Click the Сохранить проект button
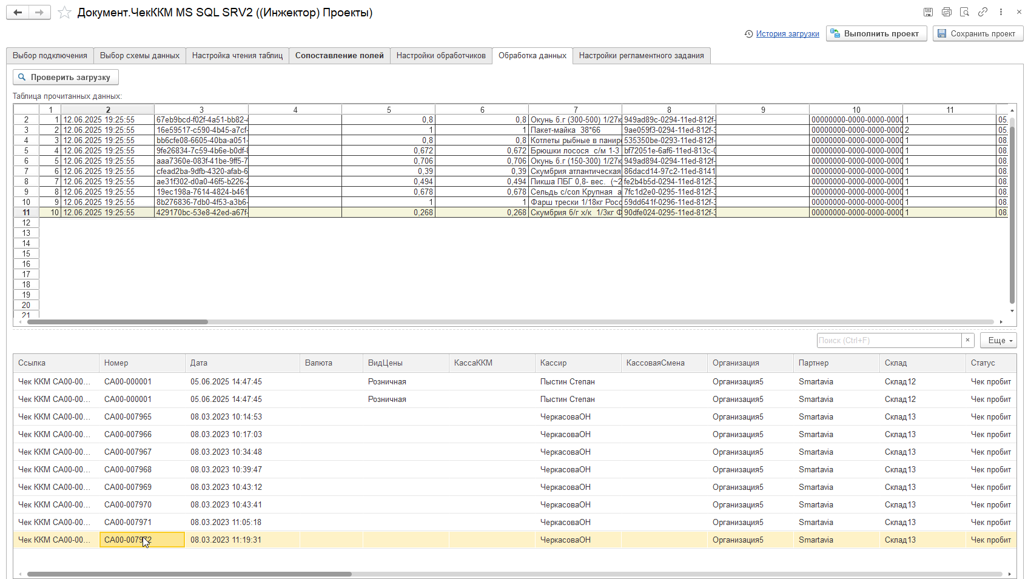 [x=978, y=33]
